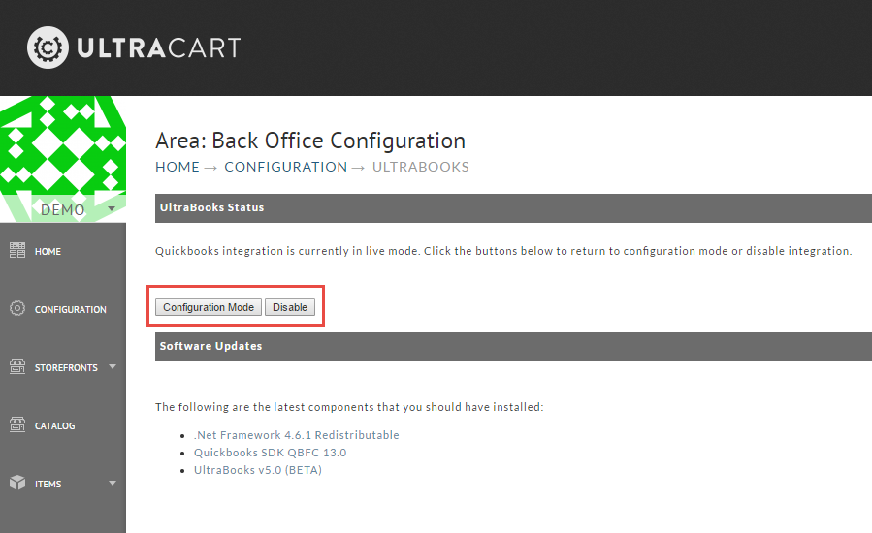872x533 pixels.
Task: Open the HOME sidebar menu item
Action: coord(48,252)
